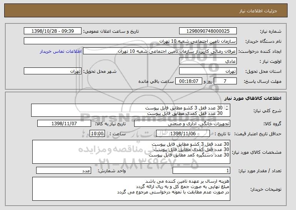
Task: Click the label تاریخ و ساعت اعلان عمومی
Action: [x=111, y=31]
